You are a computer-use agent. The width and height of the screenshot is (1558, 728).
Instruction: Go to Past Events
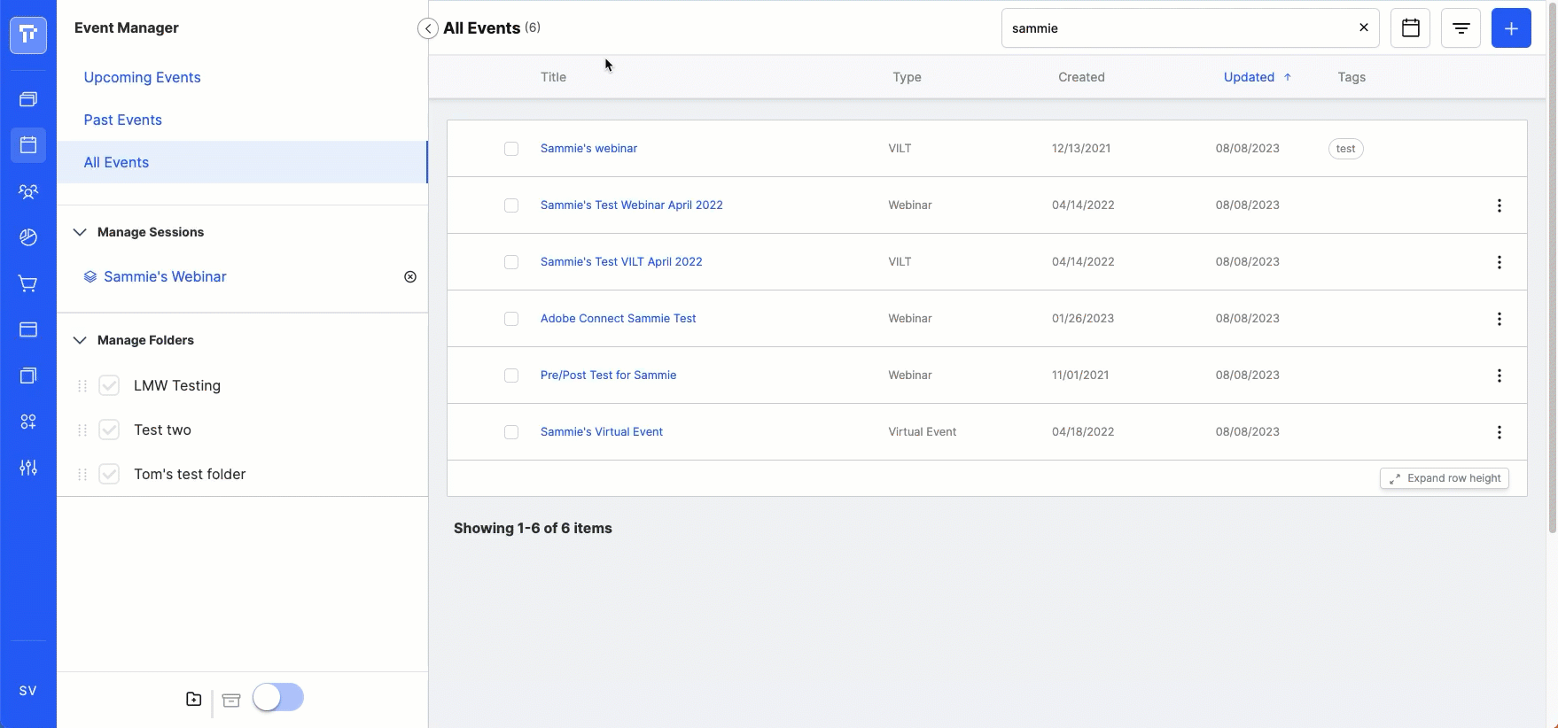(x=122, y=120)
